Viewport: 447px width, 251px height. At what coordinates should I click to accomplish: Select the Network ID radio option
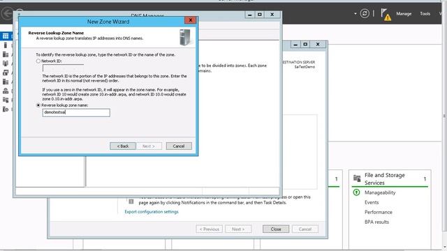pyautogui.click(x=38, y=61)
